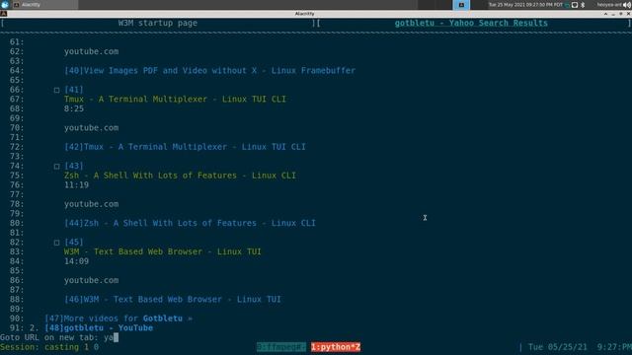Click the square bullet beside link 45
This screenshot has width=632, height=355.
pyautogui.click(x=57, y=243)
